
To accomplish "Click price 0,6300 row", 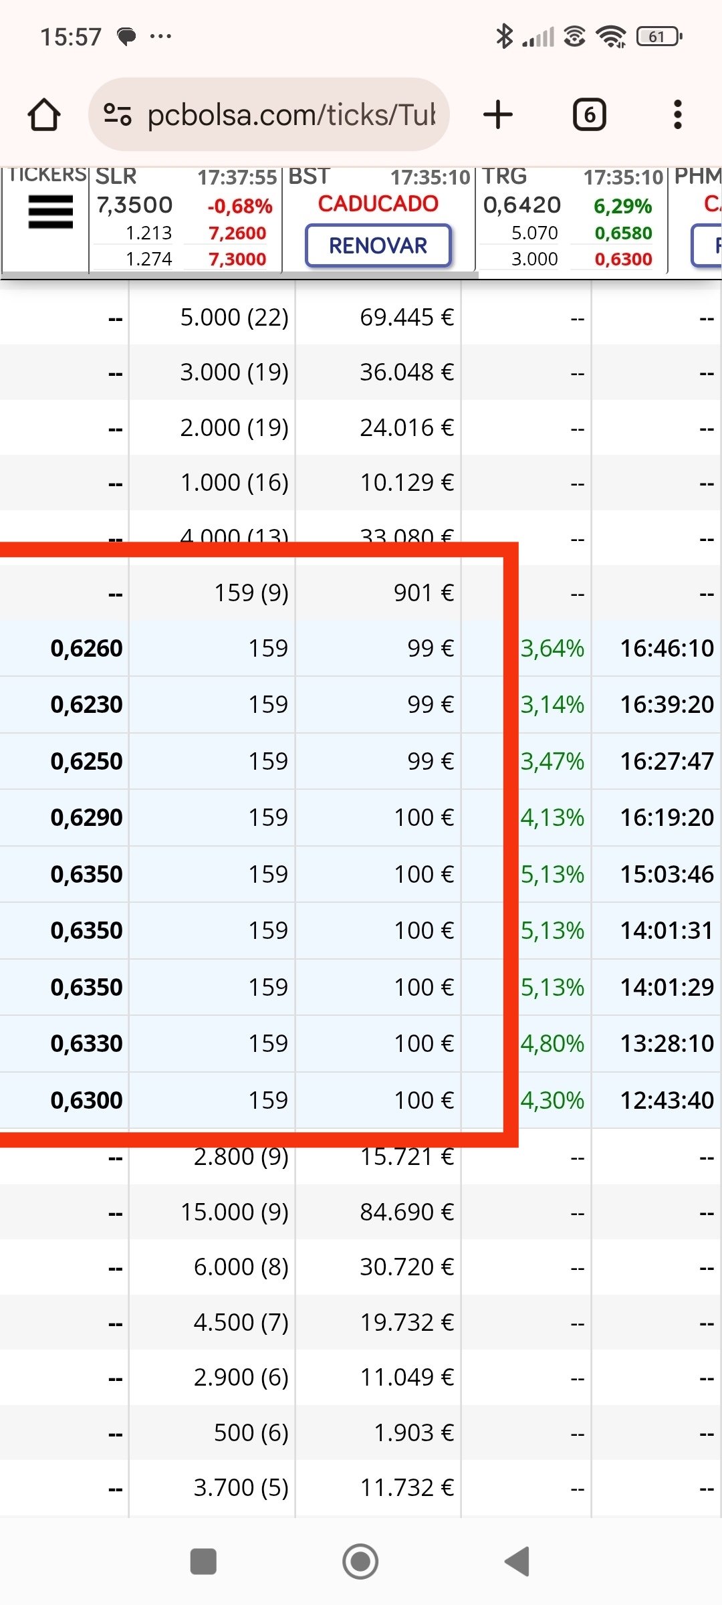I will pyautogui.click(x=86, y=1100).
